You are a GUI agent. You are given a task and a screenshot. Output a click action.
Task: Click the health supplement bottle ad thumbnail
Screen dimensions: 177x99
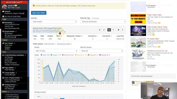tap(138, 43)
